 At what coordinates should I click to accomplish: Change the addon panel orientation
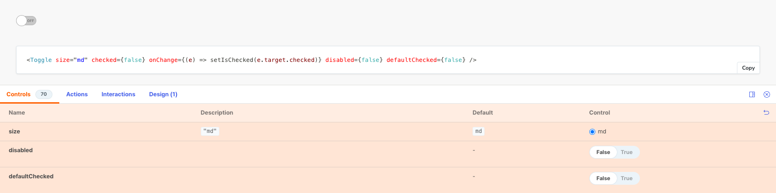(x=752, y=94)
